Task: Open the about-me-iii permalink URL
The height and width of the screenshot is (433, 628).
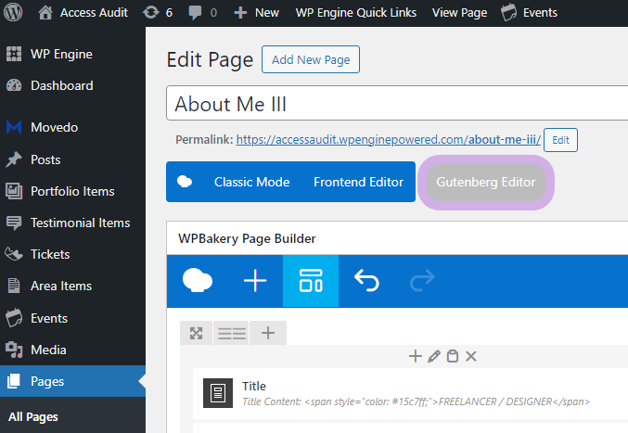Action: coord(388,140)
